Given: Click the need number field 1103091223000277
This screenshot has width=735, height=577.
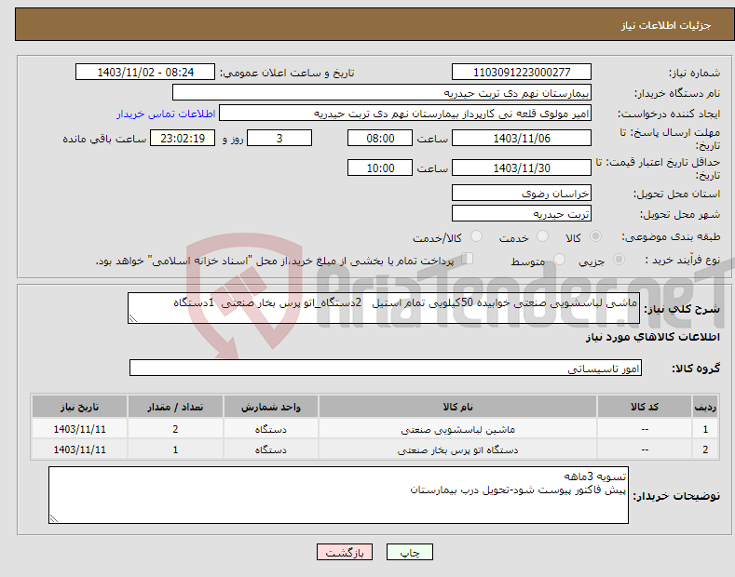Looking at the screenshot, I should coord(522,73).
